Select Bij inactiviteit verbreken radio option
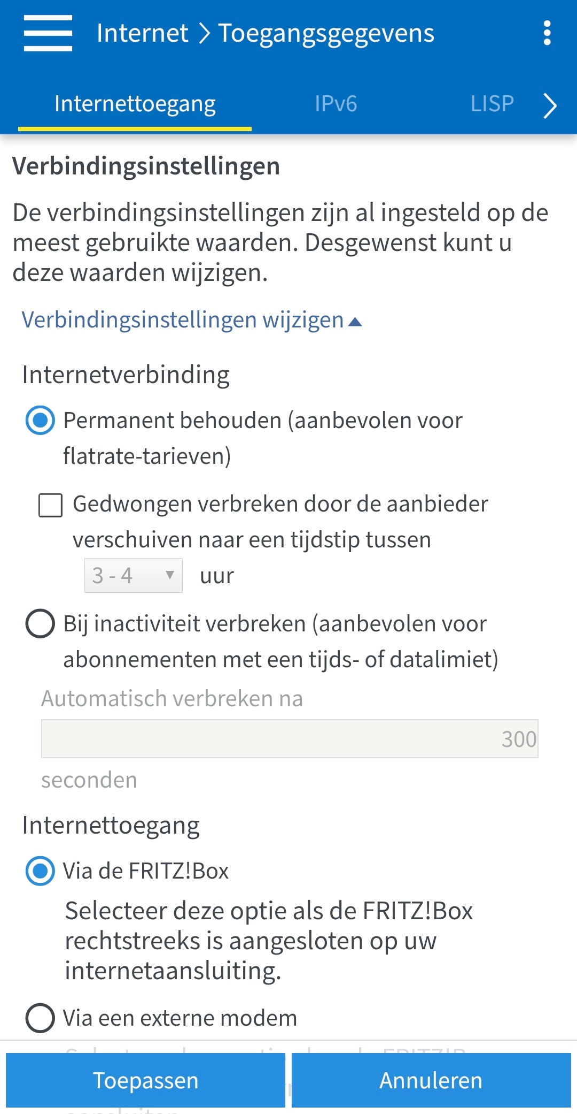This screenshot has height=1114, width=577. [40, 624]
